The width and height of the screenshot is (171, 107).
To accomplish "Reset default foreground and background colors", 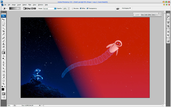I will 2,87.
